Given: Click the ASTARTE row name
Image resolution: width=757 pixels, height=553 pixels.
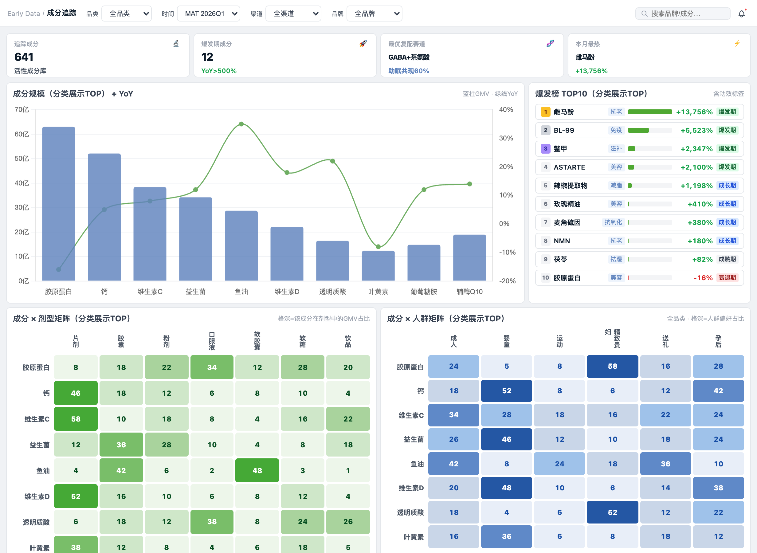Looking at the screenshot, I should click(x=569, y=167).
